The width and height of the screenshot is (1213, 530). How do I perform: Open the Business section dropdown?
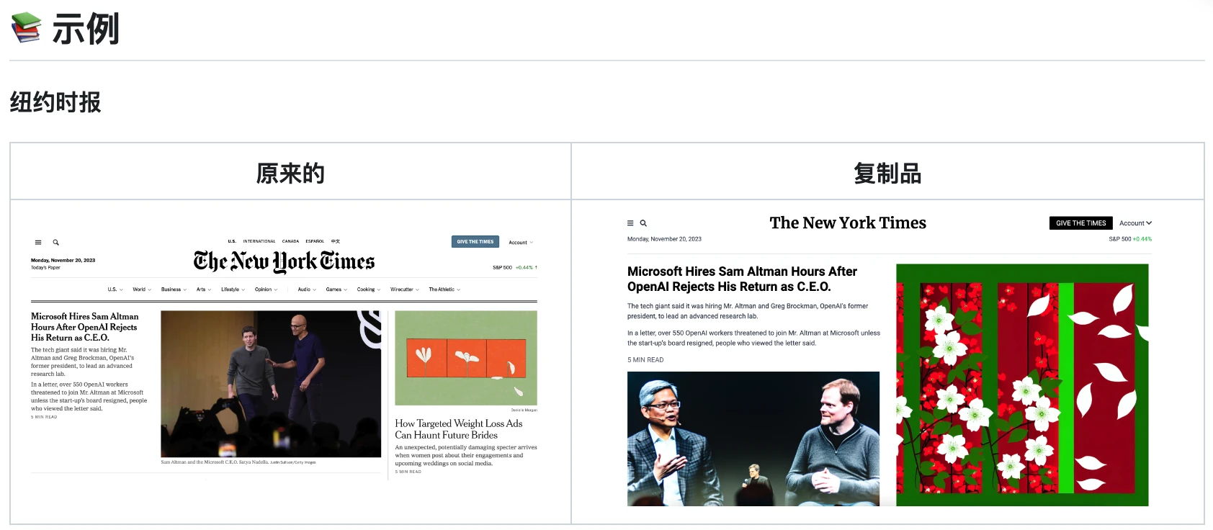pyautogui.click(x=174, y=289)
